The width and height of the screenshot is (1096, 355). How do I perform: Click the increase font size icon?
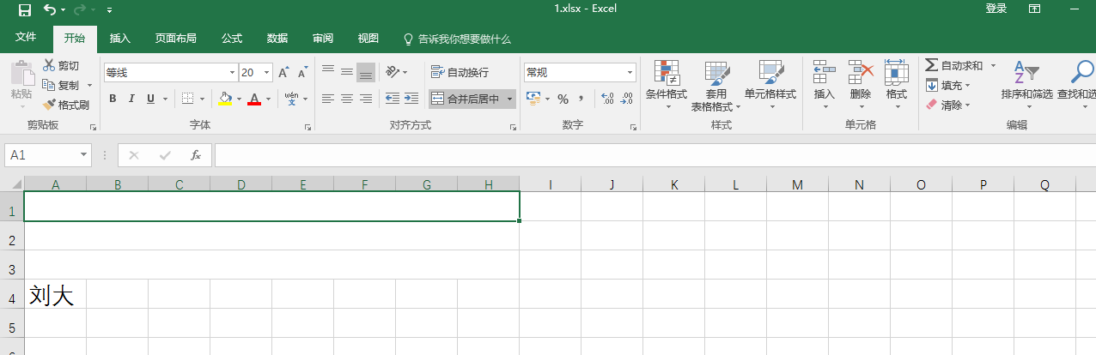pyautogui.click(x=283, y=73)
